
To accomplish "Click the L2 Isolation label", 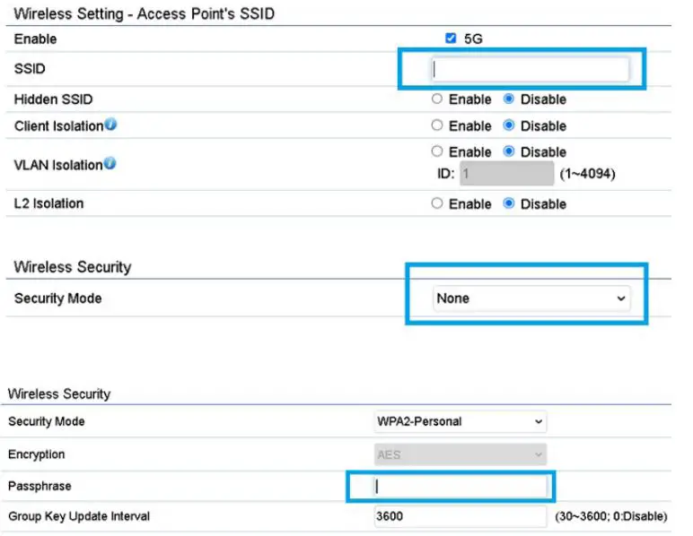I will pos(48,203).
